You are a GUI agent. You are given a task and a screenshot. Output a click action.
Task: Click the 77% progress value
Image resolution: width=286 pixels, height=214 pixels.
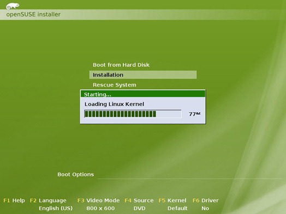coord(194,114)
